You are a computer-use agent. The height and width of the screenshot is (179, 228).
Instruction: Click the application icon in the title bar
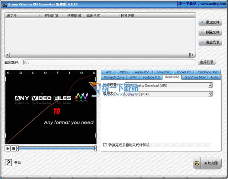click(x=5, y=5)
